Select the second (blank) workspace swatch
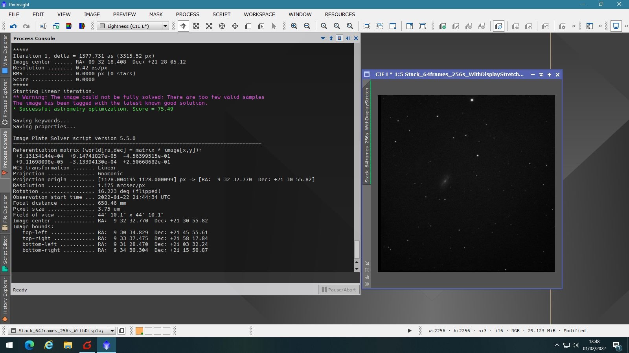Image resolution: width=629 pixels, height=353 pixels. 148,331
